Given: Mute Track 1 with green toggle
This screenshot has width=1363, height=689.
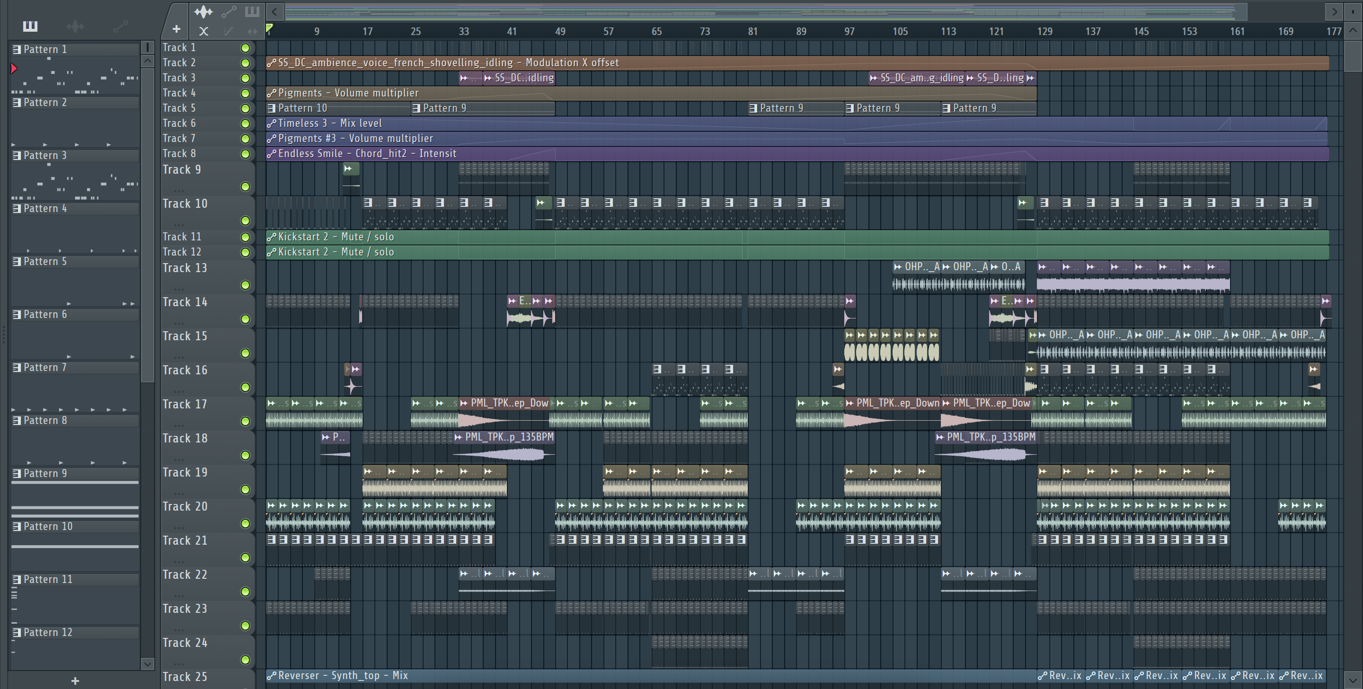Looking at the screenshot, I should pos(245,48).
